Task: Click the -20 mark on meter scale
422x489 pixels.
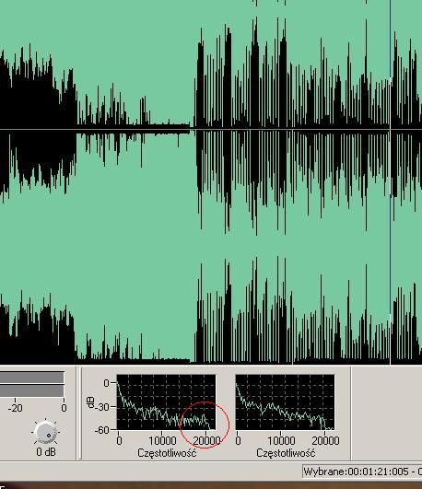Action: tap(16, 408)
